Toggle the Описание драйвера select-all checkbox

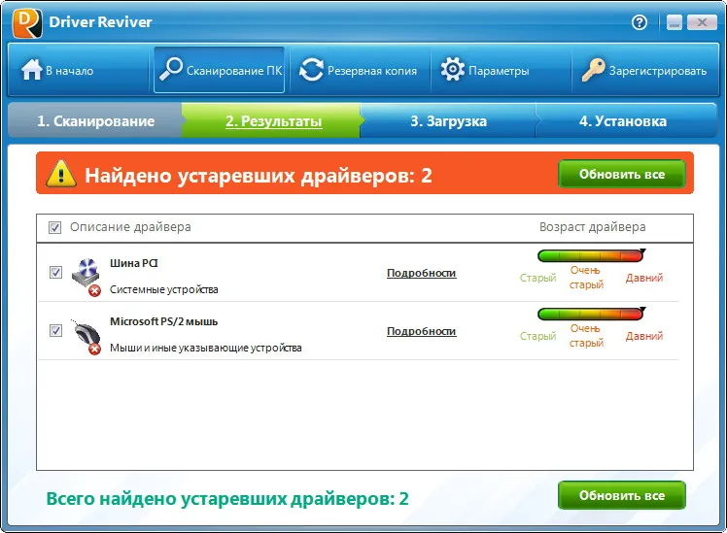(54, 227)
